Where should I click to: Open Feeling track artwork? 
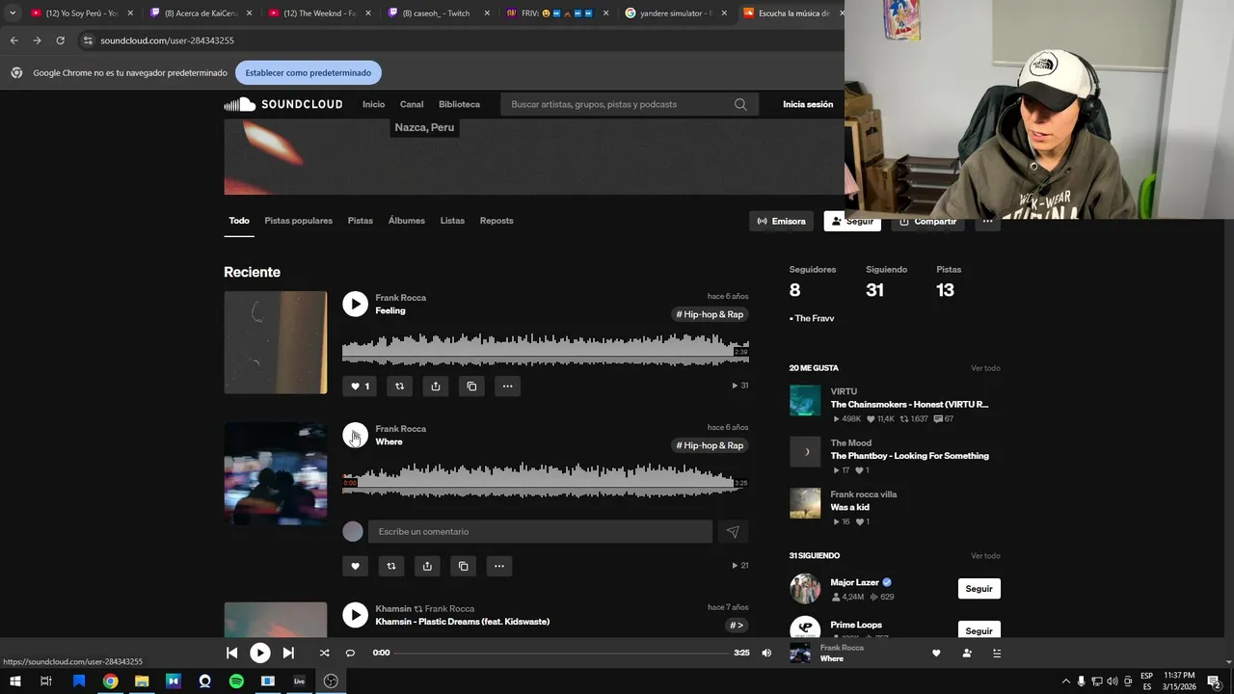tap(276, 342)
